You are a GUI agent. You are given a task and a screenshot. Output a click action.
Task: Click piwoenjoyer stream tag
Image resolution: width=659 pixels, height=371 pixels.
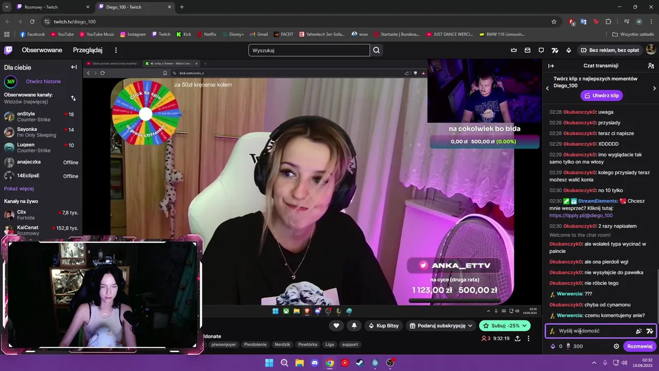coord(223,344)
